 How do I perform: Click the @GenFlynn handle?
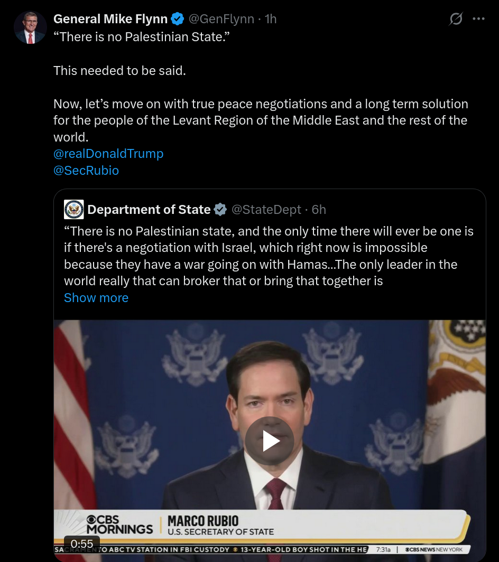click(222, 20)
